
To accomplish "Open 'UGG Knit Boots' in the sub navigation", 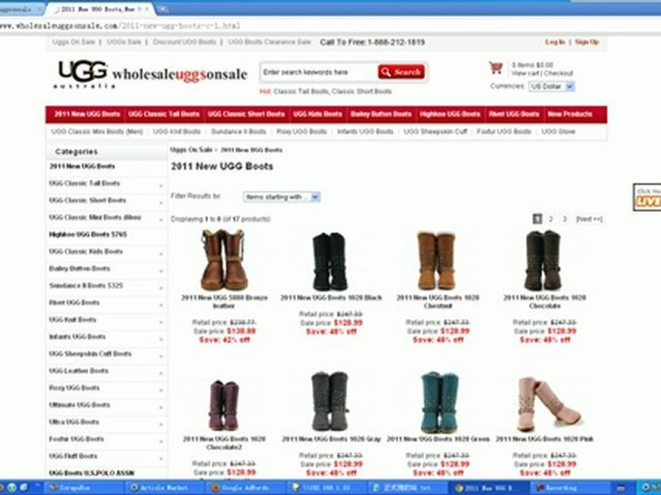I will (177, 131).
